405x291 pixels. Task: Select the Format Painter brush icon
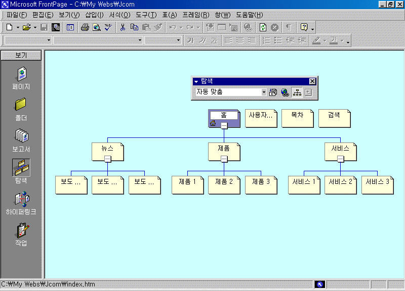158,27
